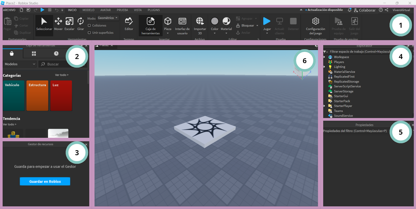Screen dimensions: 416x209
Task: Switch to the PLUGINS ribbon tab
Action: tap(154, 10)
